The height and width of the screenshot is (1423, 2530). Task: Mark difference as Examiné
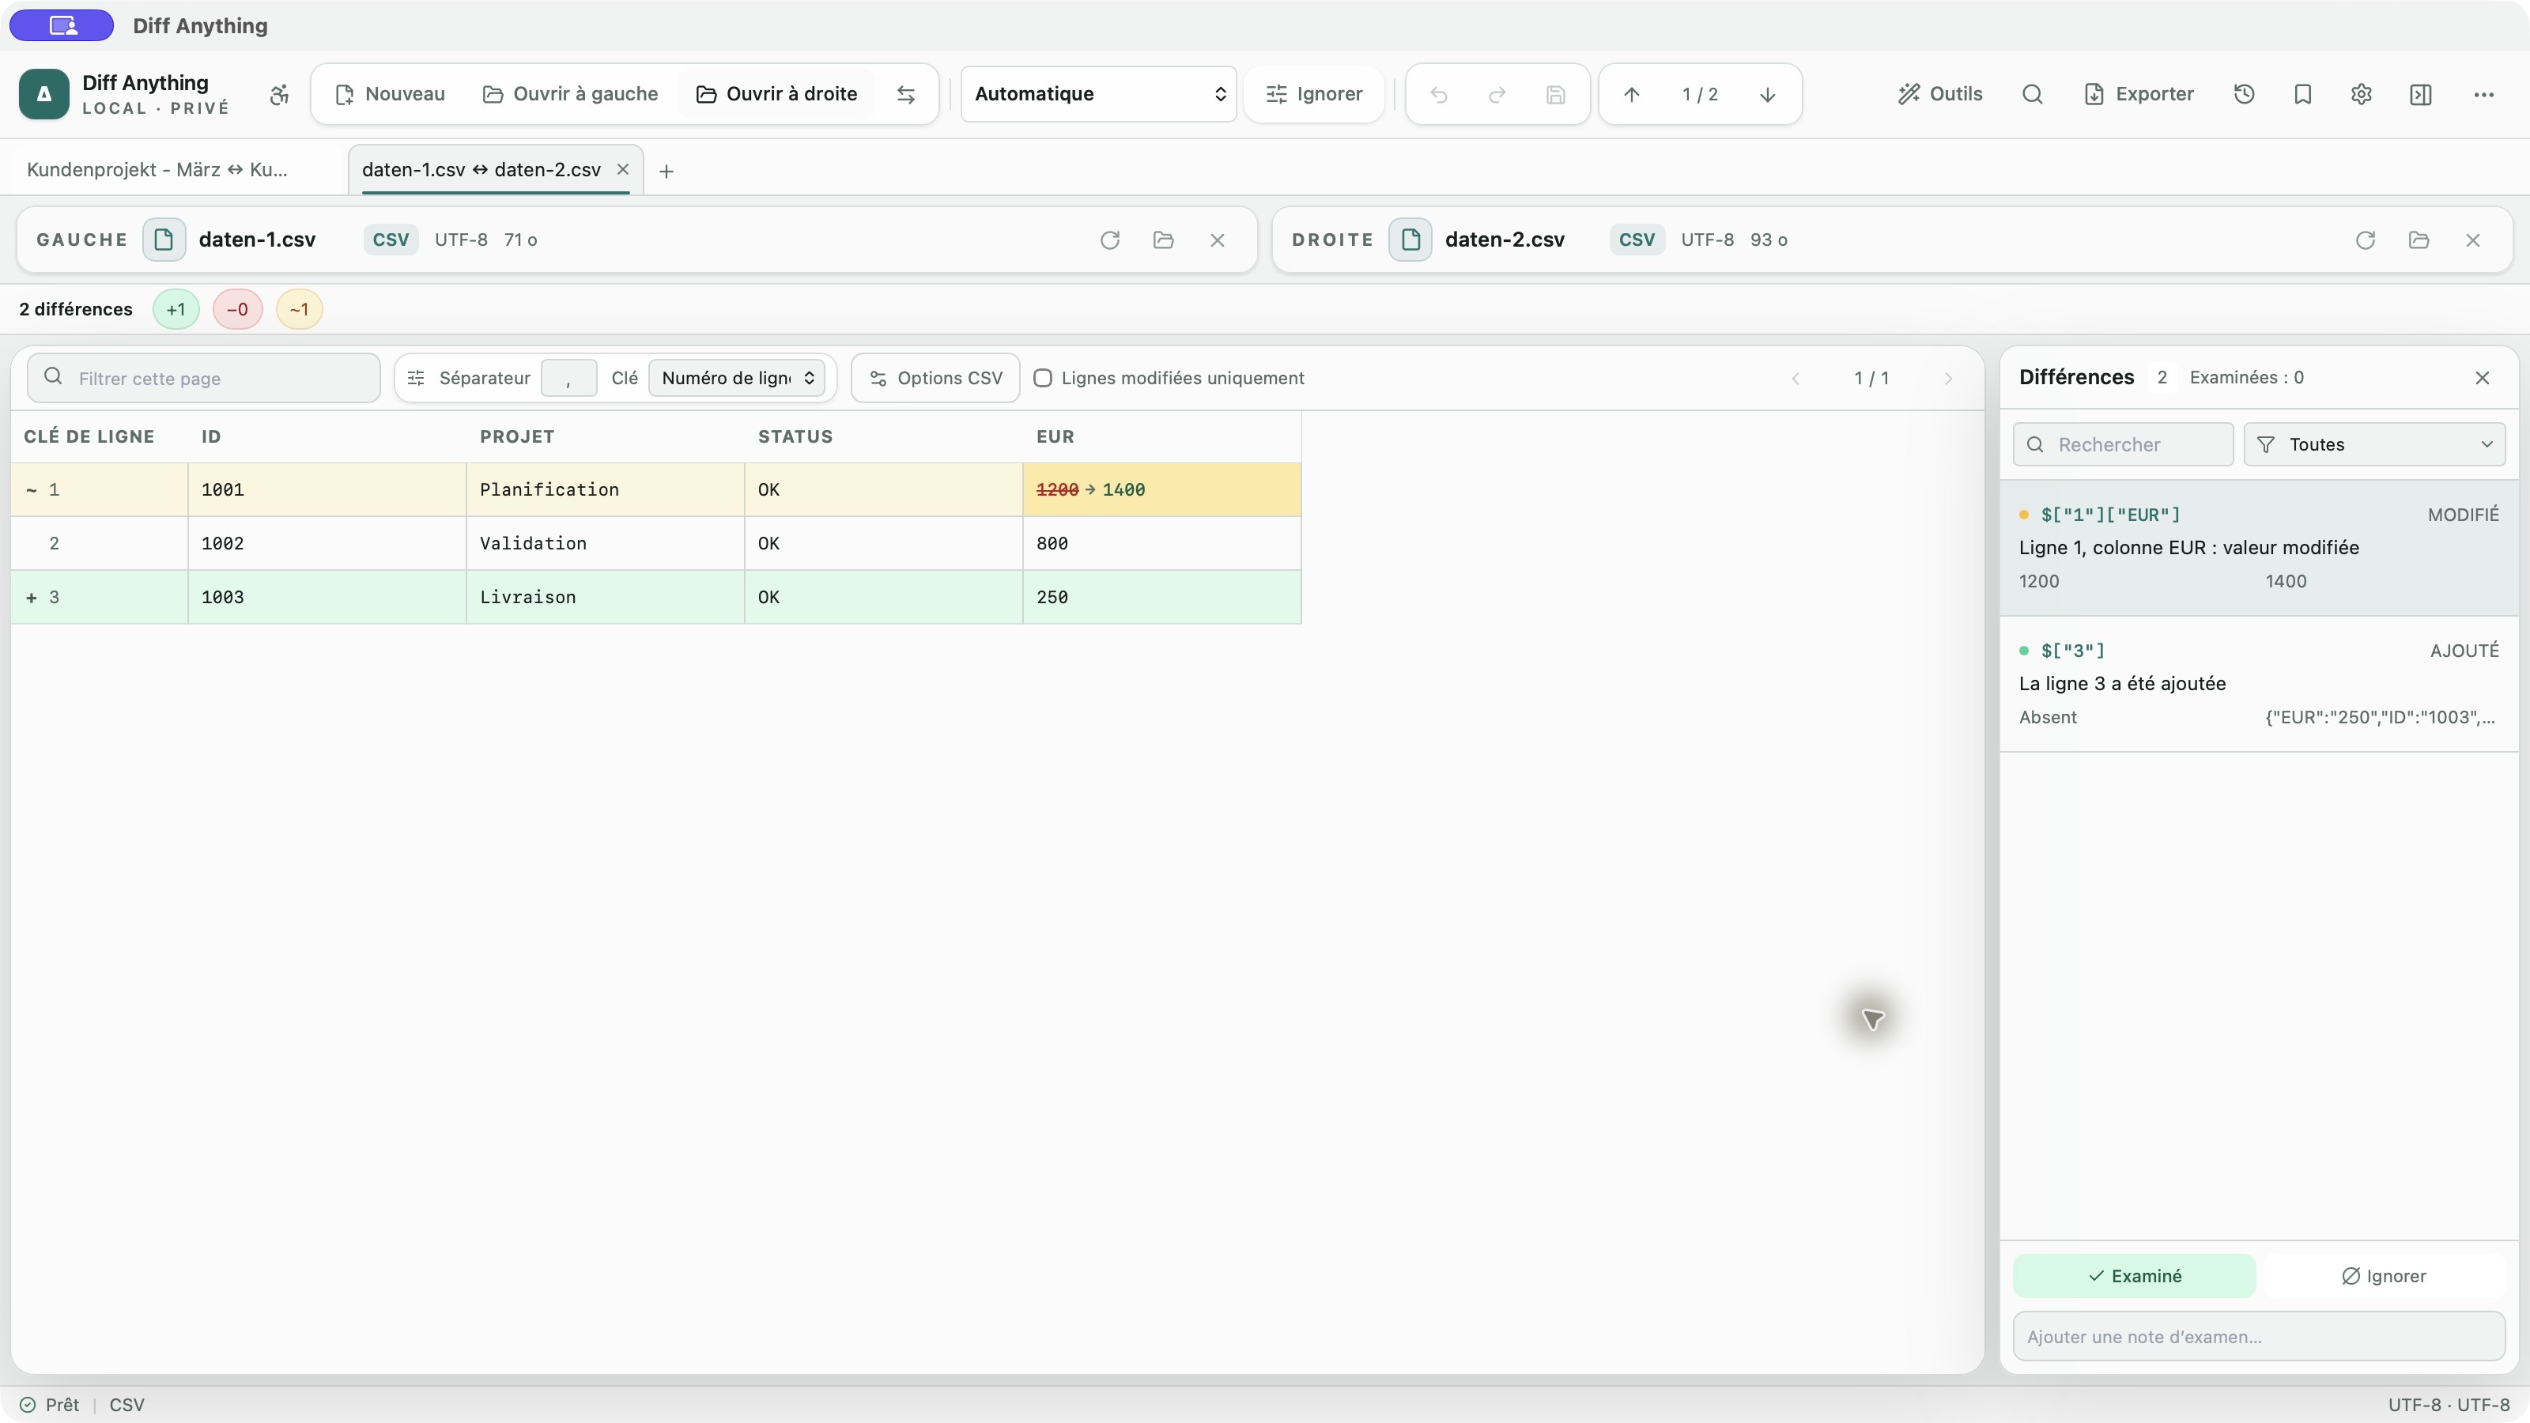[2134, 1276]
